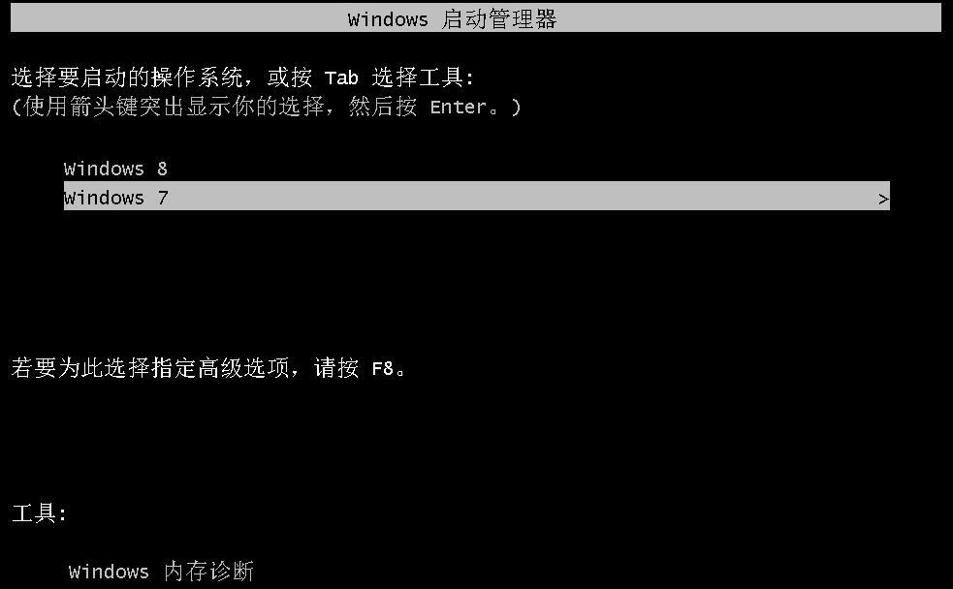Click the number 7 in the Windows 7 entry
This screenshot has height=589, width=953.
[x=162, y=198]
